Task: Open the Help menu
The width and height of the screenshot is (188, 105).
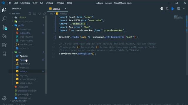Action: tap(69, 3)
